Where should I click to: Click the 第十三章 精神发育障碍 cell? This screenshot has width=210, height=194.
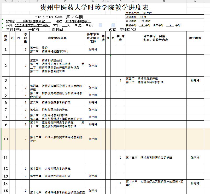click(x=156, y=158)
